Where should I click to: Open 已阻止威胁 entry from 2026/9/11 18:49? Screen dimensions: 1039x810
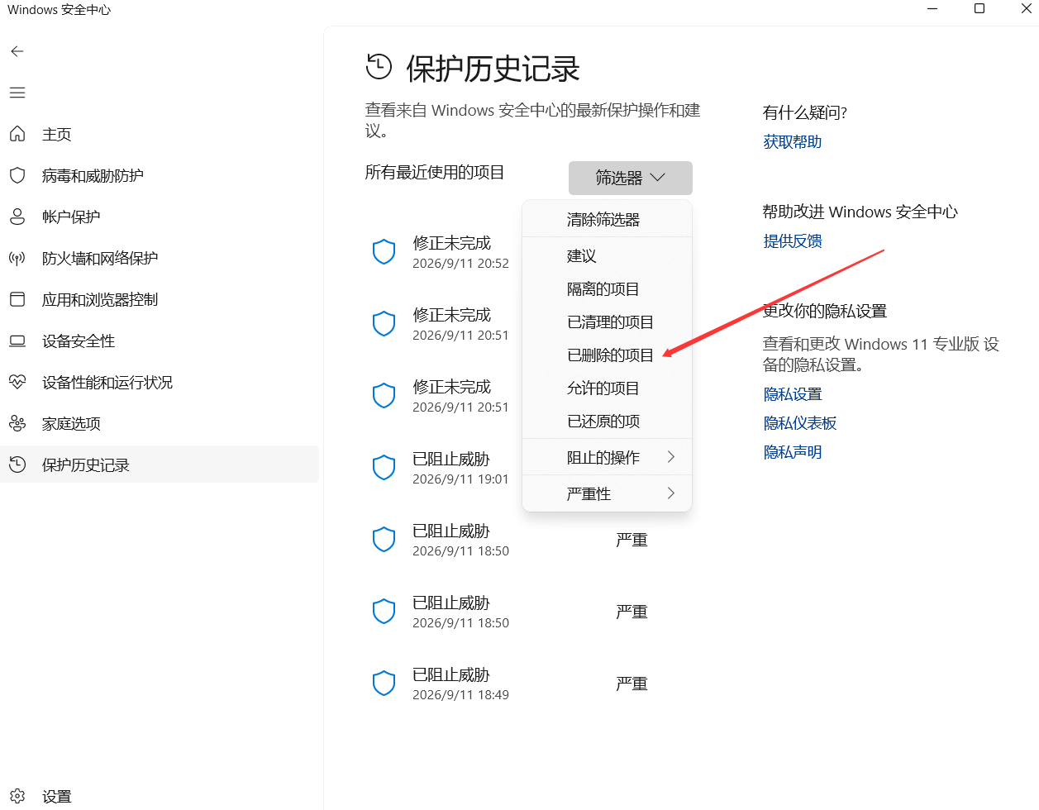tap(529, 684)
